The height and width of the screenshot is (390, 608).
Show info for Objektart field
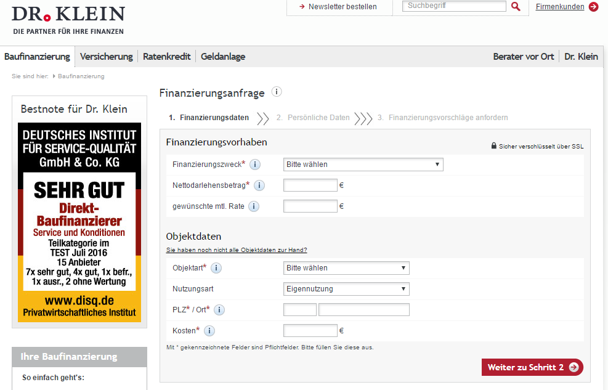point(216,268)
